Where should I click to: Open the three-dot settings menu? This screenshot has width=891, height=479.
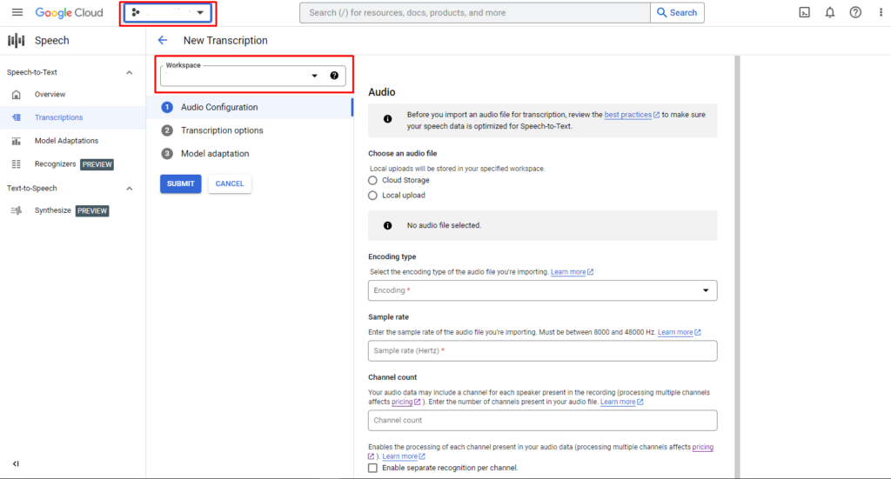tap(881, 12)
